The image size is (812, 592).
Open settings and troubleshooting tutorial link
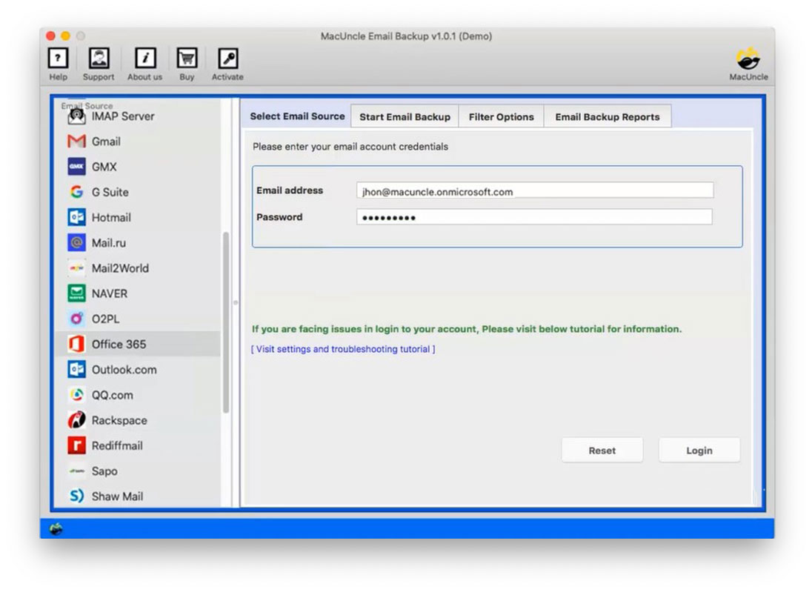[x=343, y=349]
